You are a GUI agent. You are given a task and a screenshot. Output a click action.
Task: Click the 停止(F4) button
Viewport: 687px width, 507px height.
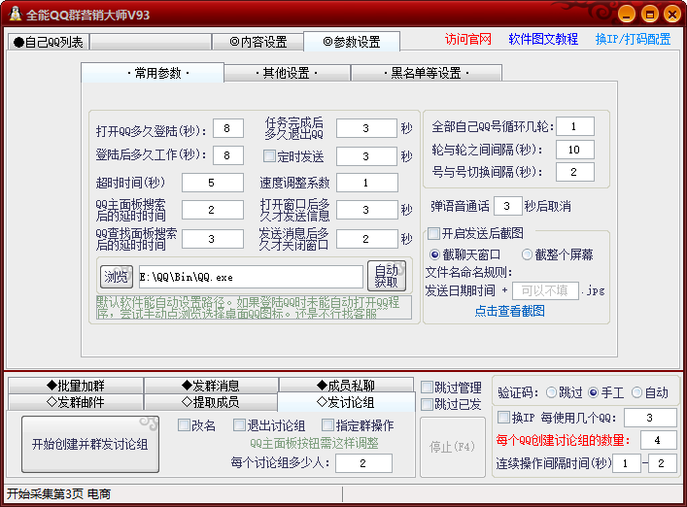453,447
